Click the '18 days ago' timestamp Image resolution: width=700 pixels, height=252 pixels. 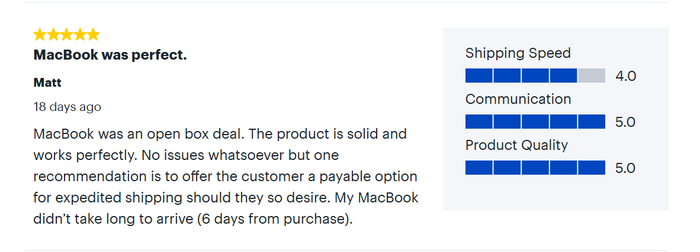point(68,107)
